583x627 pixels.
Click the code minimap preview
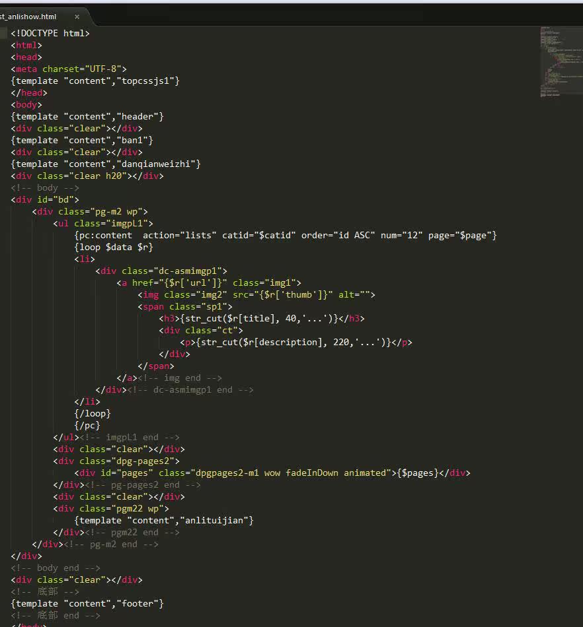click(561, 62)
